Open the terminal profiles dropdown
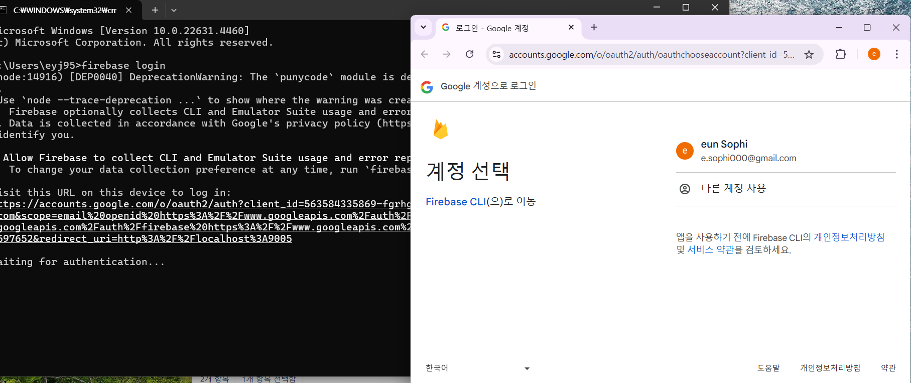911x383 pixels. 174,10
